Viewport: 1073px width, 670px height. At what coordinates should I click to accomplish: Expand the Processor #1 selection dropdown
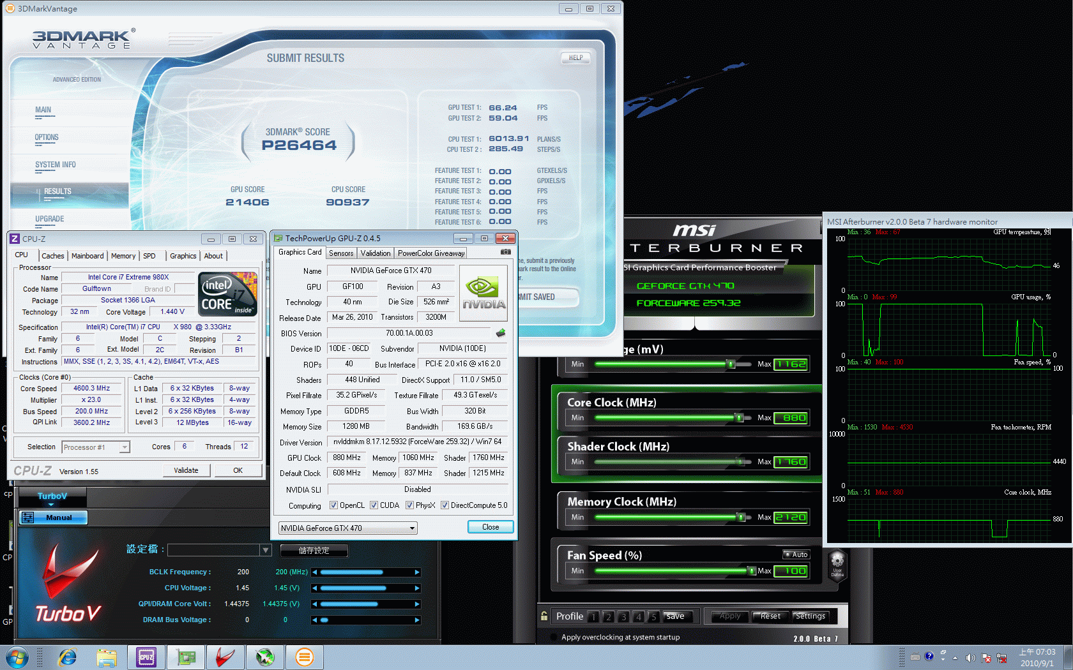point(125,447)
